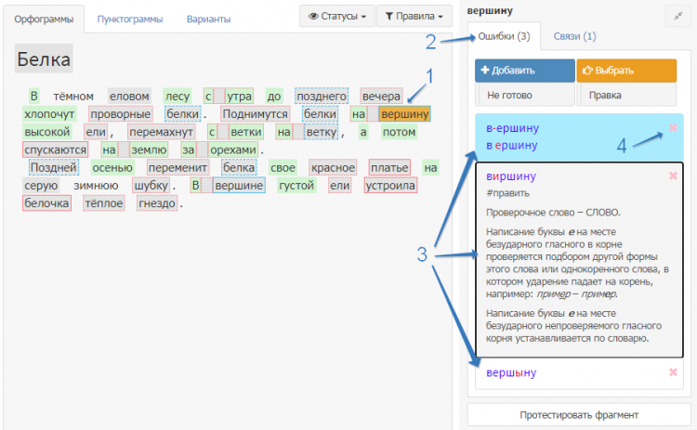Select the word белочка in the last line

click(46, 203)
